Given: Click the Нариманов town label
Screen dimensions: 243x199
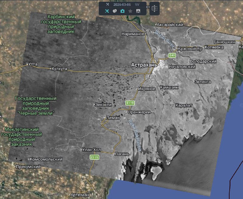Looking at the screenshot, I should pyautogui.click(x=132, y=34).
